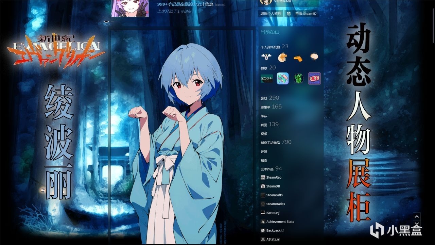Open the 视频 videos page
The height and width of the screenshot is (245, 435).
264,134
